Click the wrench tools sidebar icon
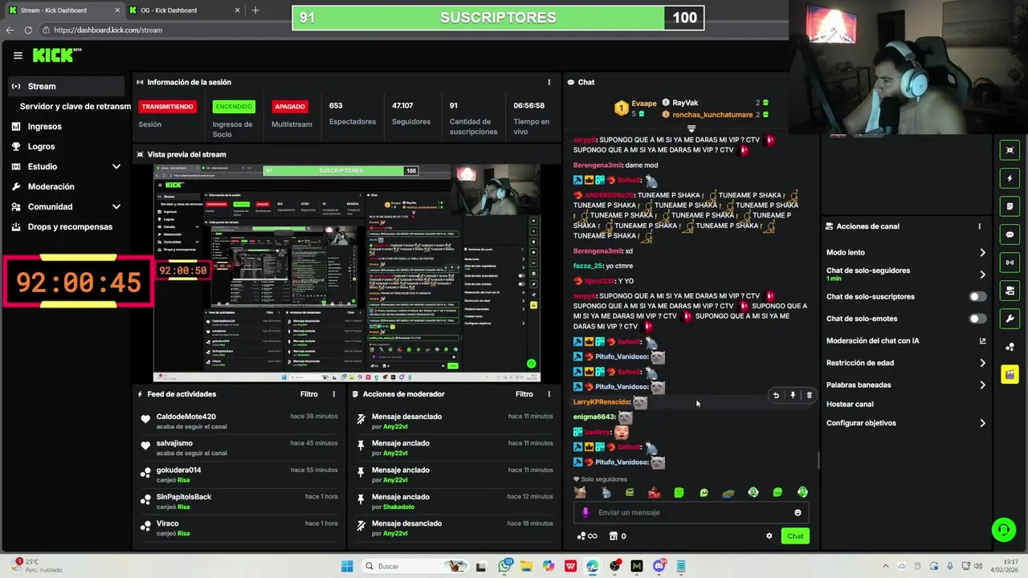Viewport: 1028px width, 578px height. point(1010,319)
